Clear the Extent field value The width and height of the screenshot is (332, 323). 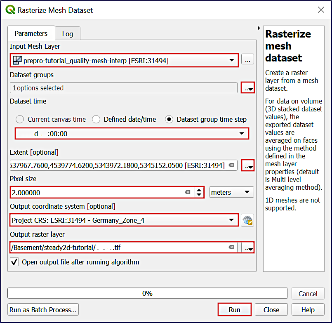pyautogui.click(x=231, y=165)
